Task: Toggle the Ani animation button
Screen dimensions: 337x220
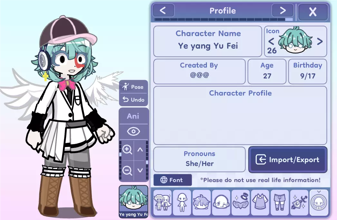Action: coord(133,116)
